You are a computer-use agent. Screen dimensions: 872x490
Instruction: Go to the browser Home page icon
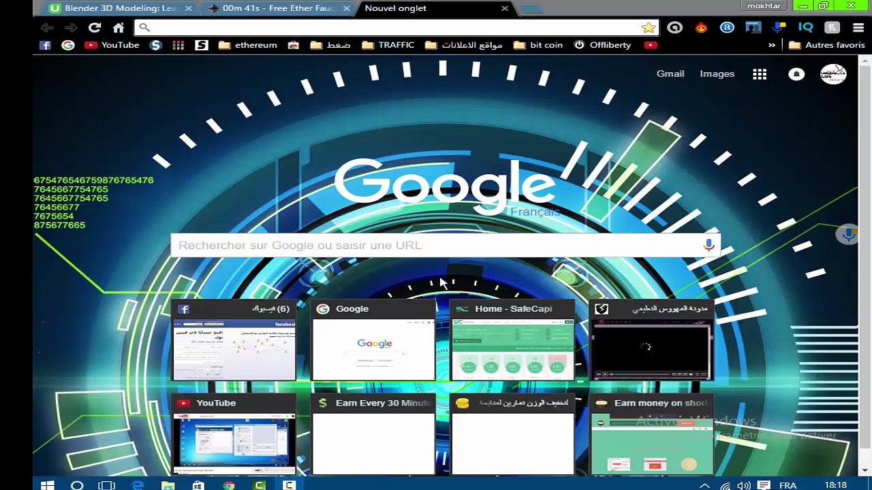point(119,27)
